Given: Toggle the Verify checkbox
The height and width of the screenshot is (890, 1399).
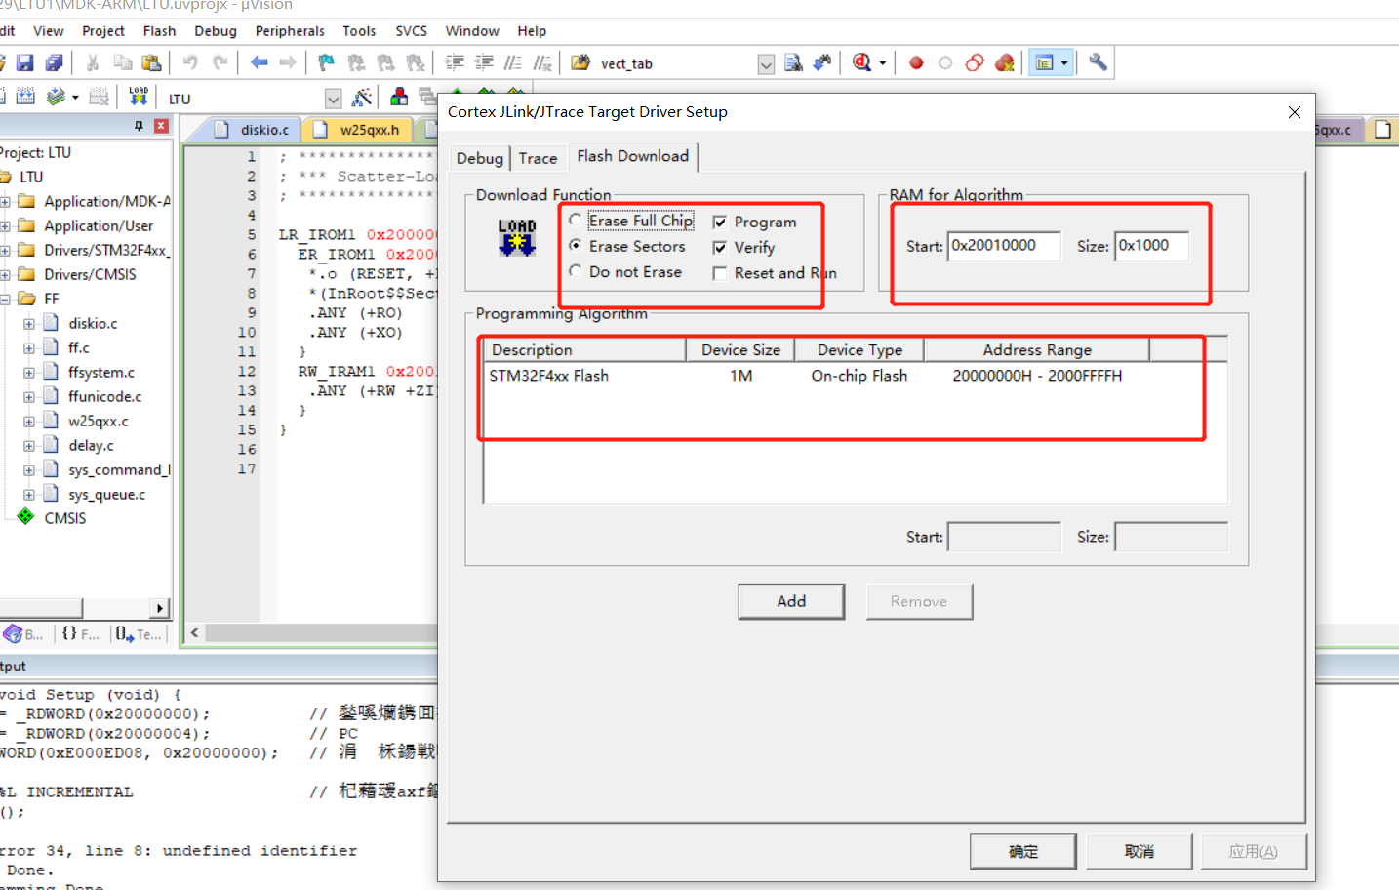Looking at the screenshot, I should click(x=720, y=248).
